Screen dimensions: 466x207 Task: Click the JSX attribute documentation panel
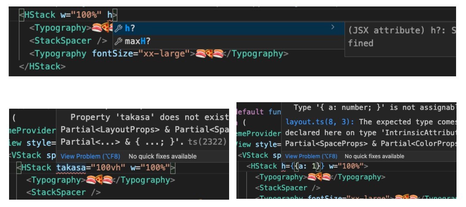pos(400,39)
